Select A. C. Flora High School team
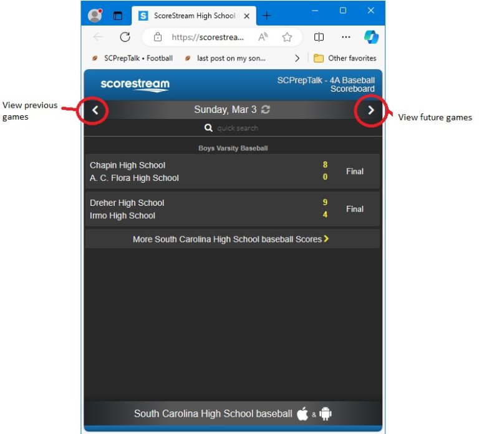The width and height of the screenshot is (479, 434). click(x=134, y=178)
